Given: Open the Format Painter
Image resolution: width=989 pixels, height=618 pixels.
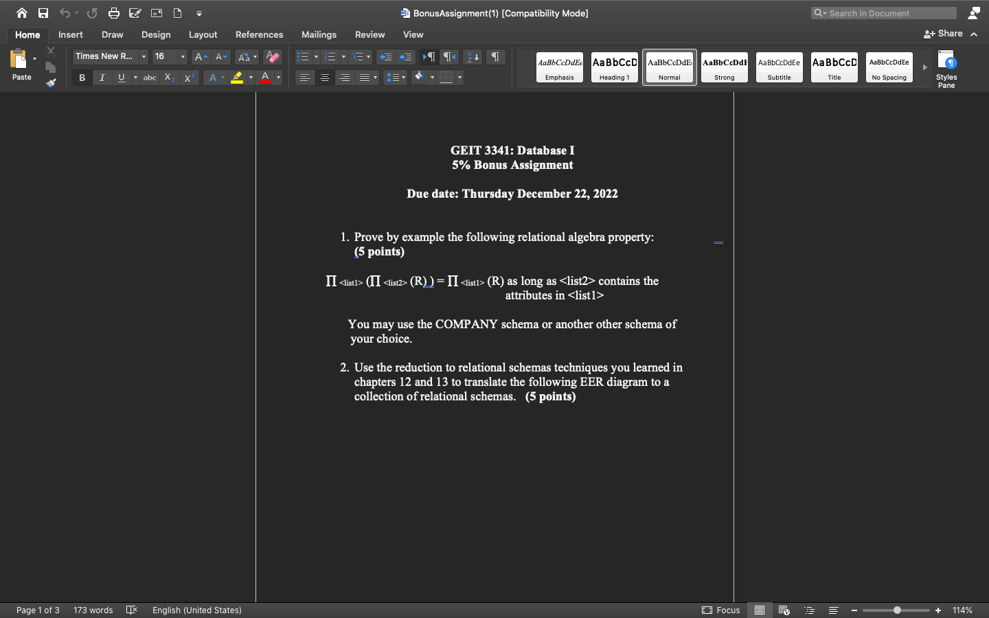Looking at the screenshot, I should [51, 83].
